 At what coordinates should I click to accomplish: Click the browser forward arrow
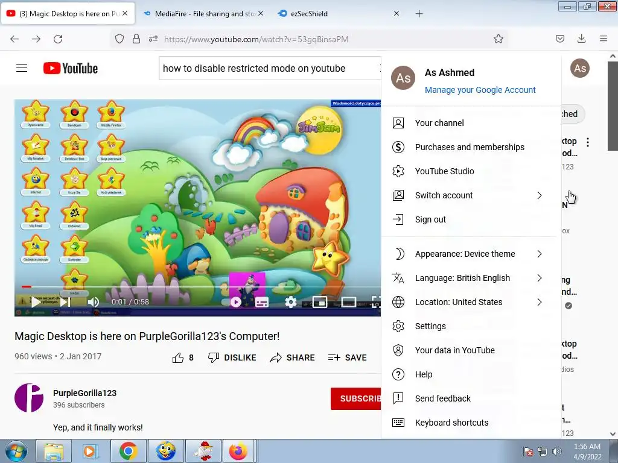coord(36,39)
